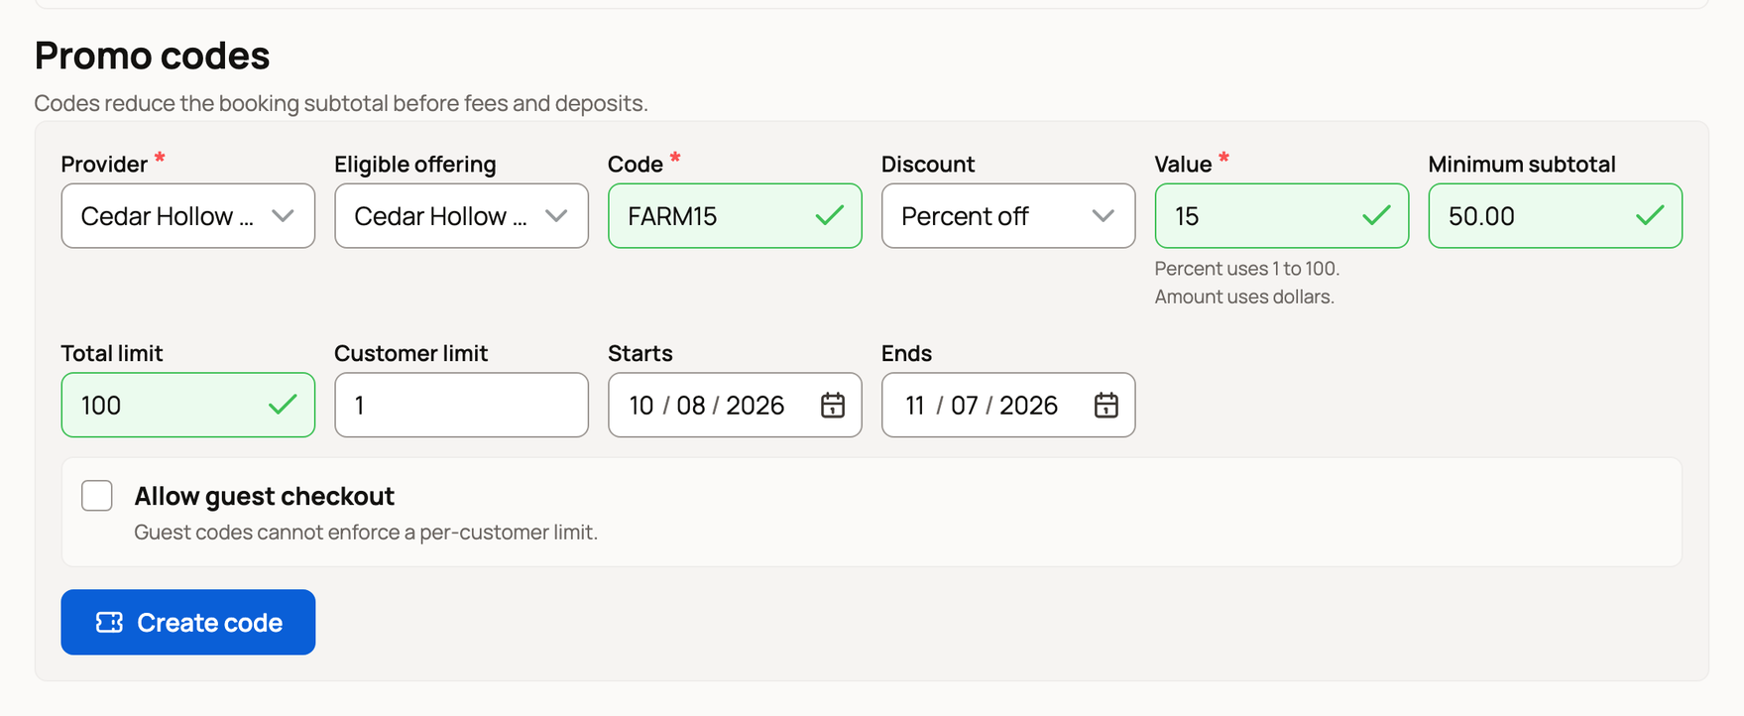Enable the Allow guest checkout checkbox

(x=97, y=495)
